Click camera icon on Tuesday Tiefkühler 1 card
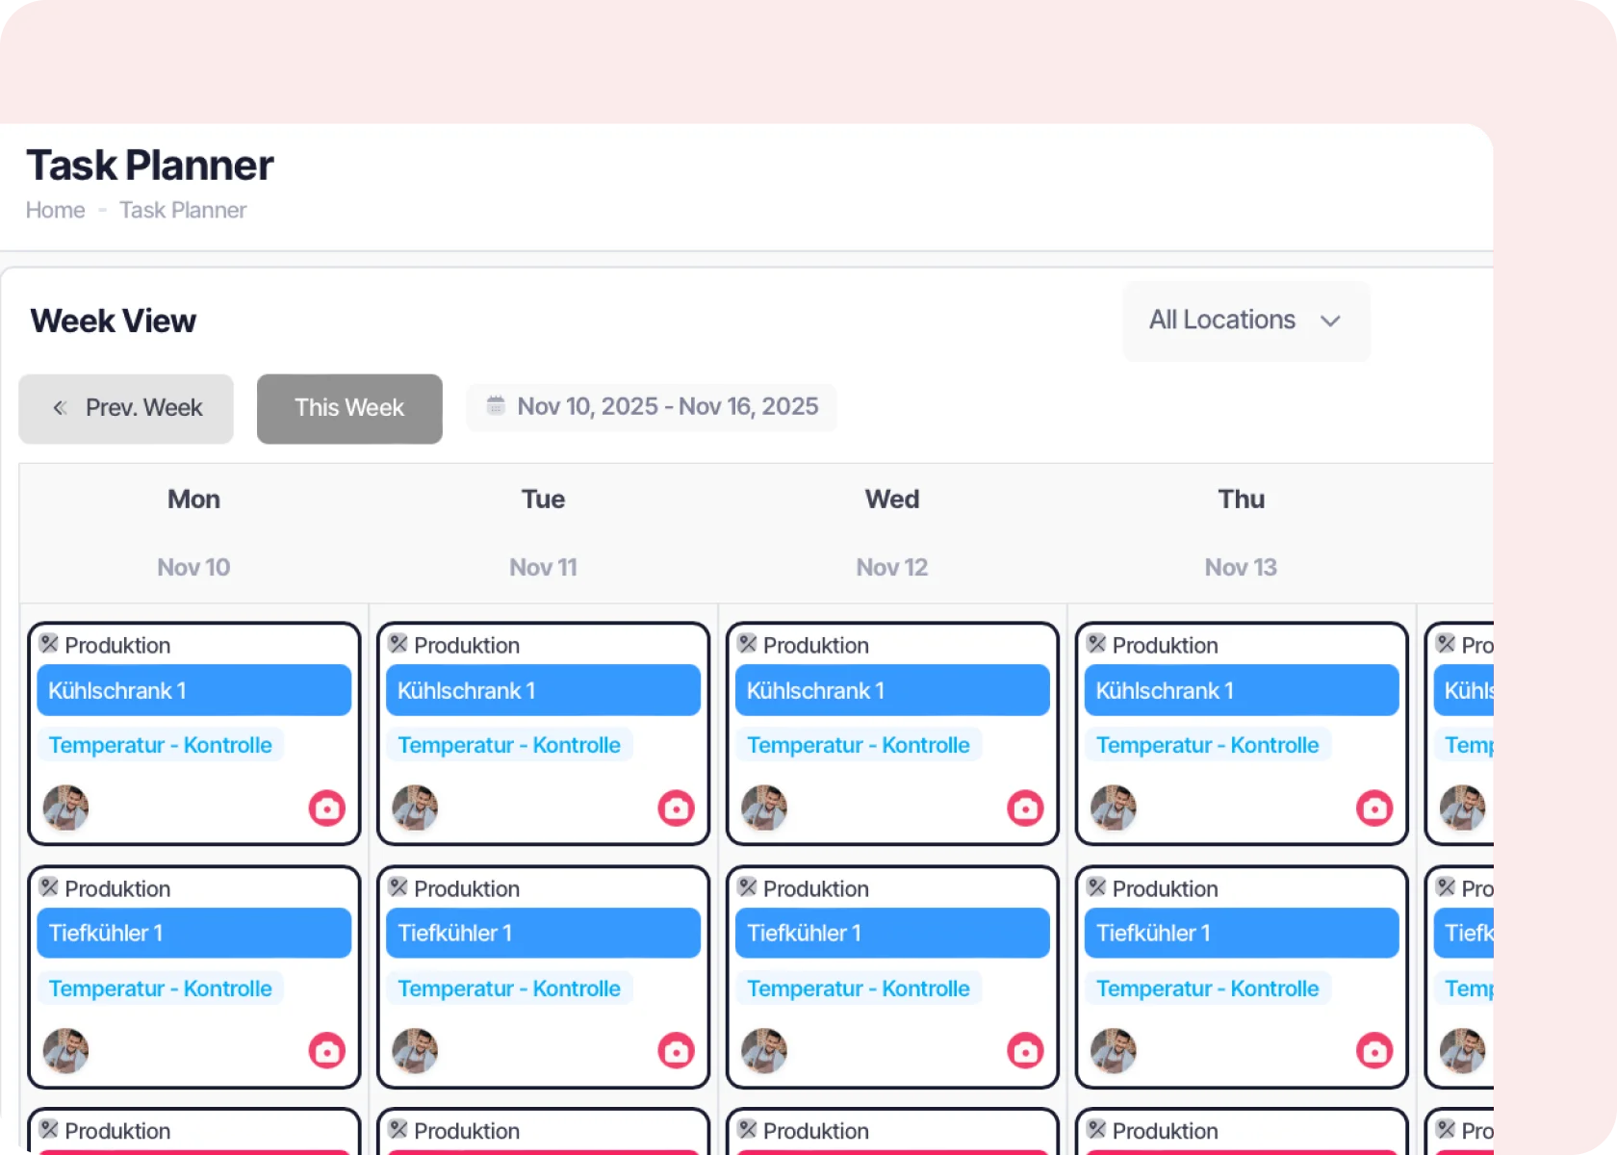The image size is (1617, 1155). coord(677,1051)
